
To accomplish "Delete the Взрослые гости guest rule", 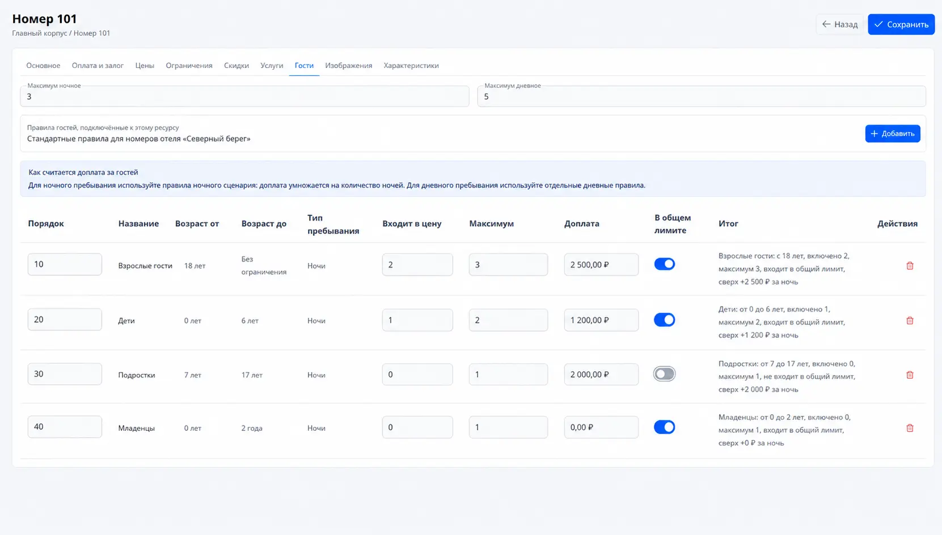I will (x=910, y=266).
